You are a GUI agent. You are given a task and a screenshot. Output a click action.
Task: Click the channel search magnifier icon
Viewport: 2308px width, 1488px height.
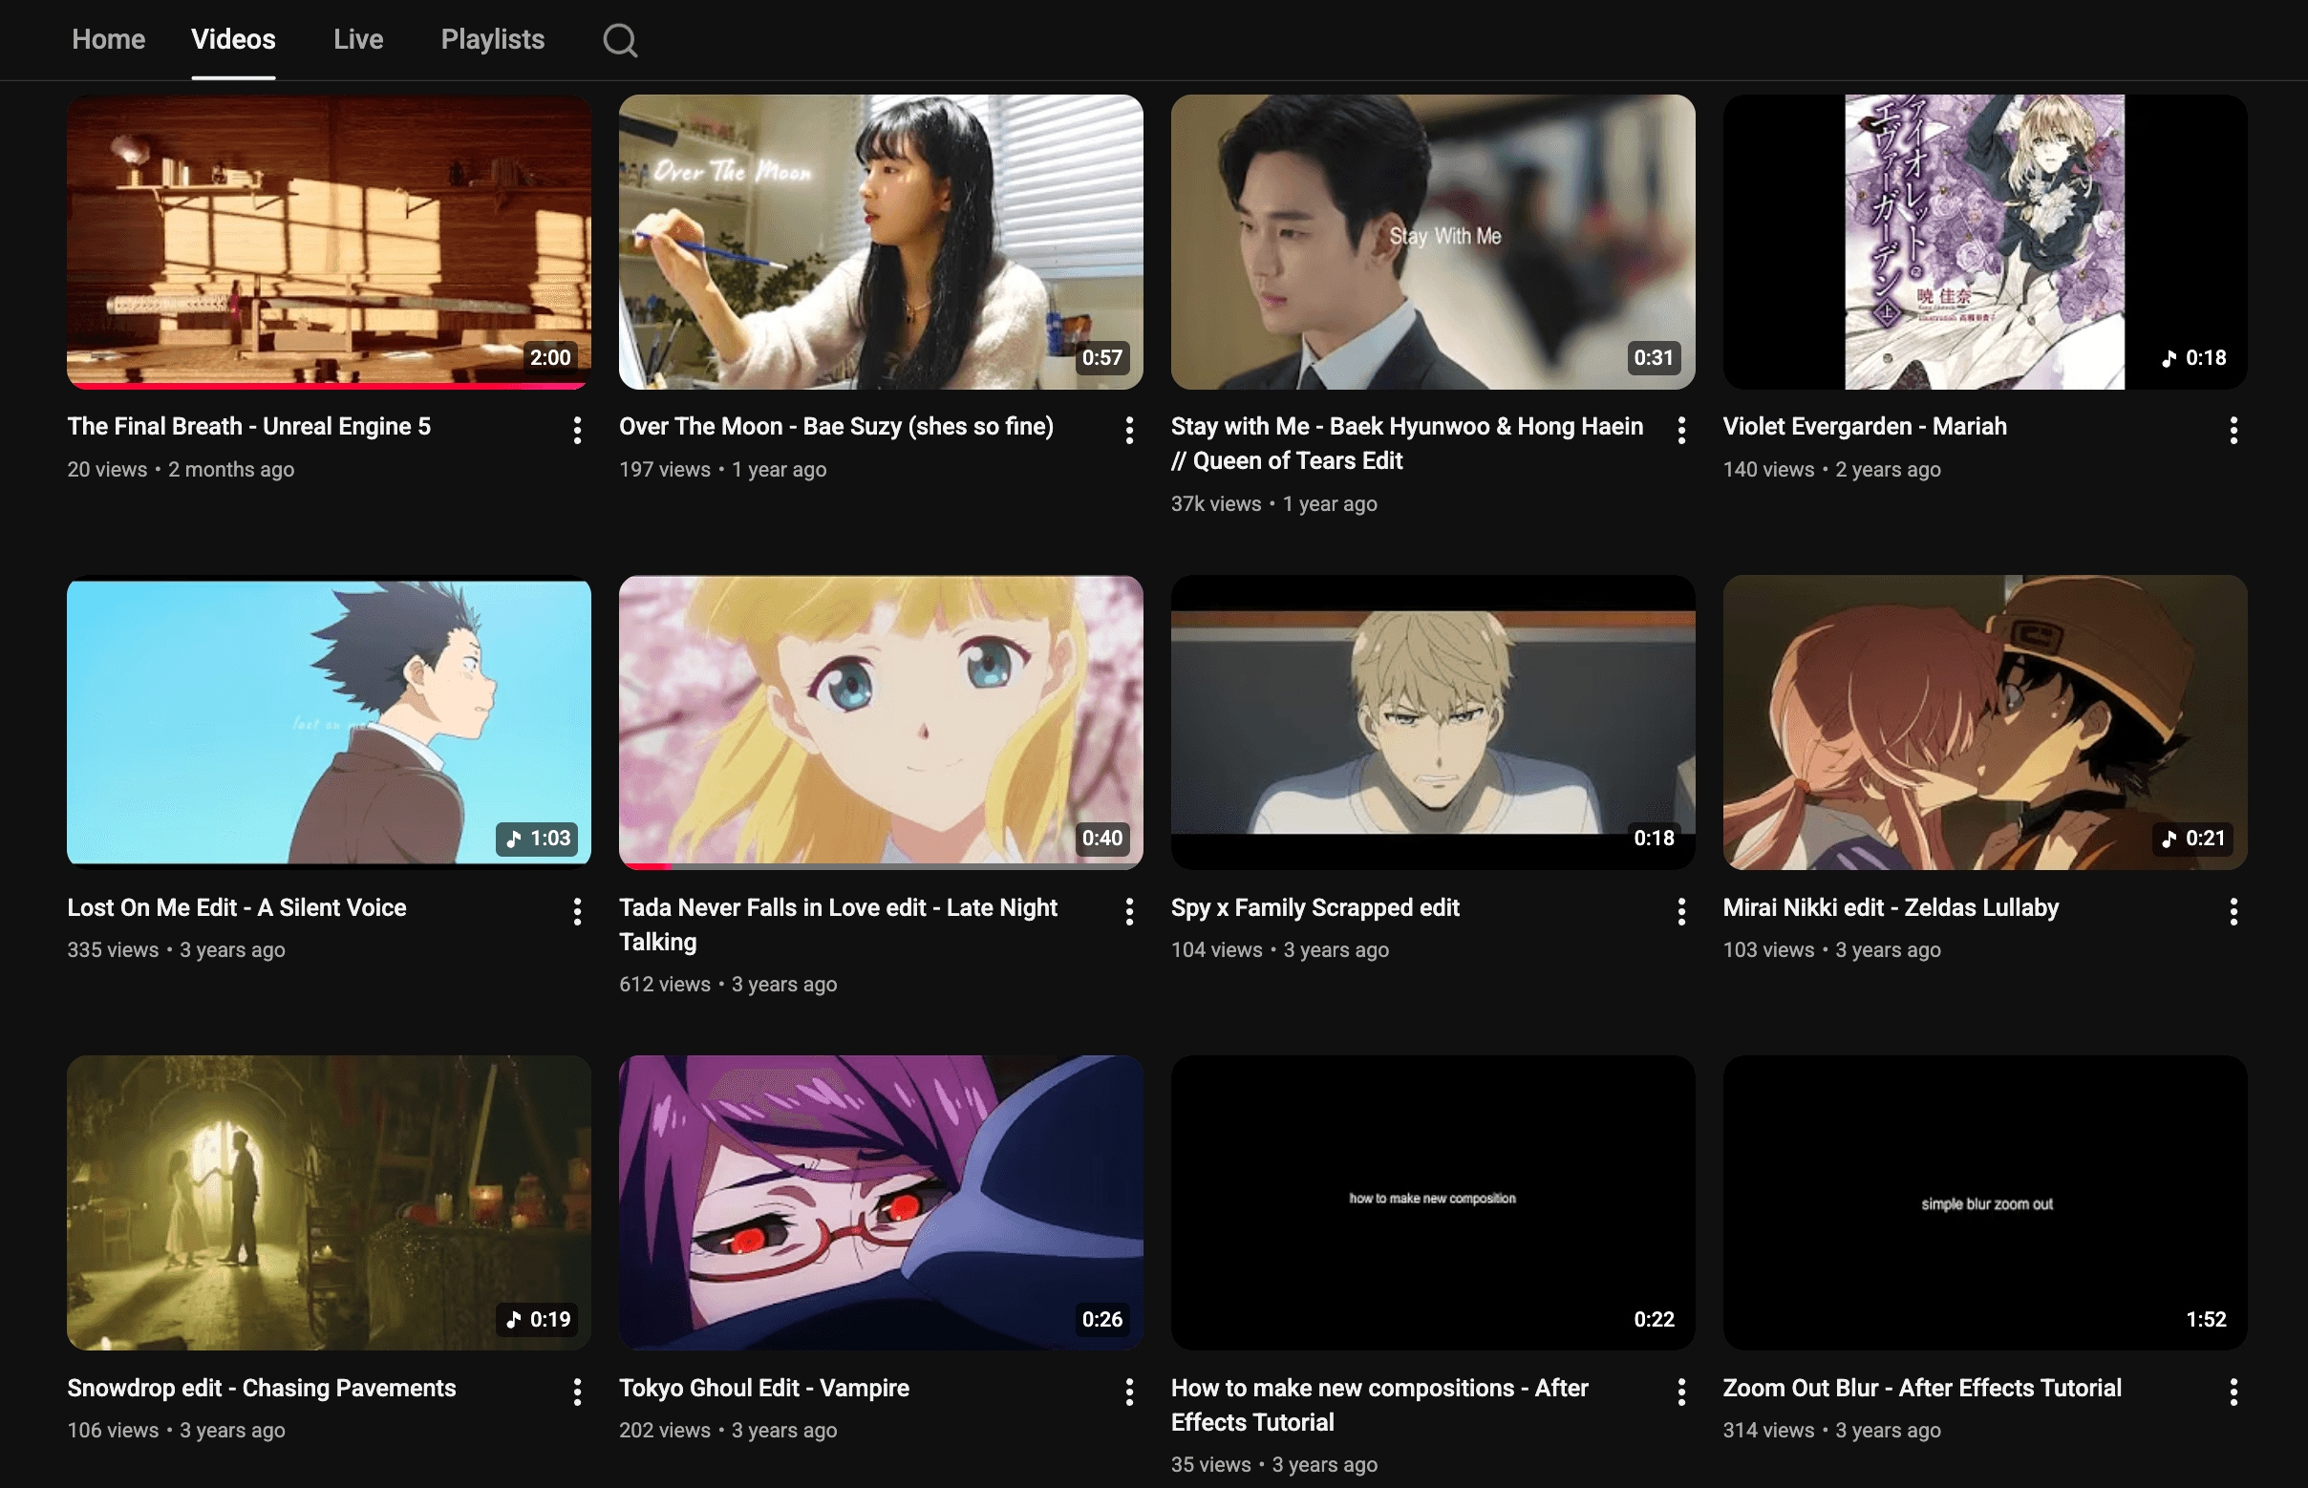tap(620, 40)
